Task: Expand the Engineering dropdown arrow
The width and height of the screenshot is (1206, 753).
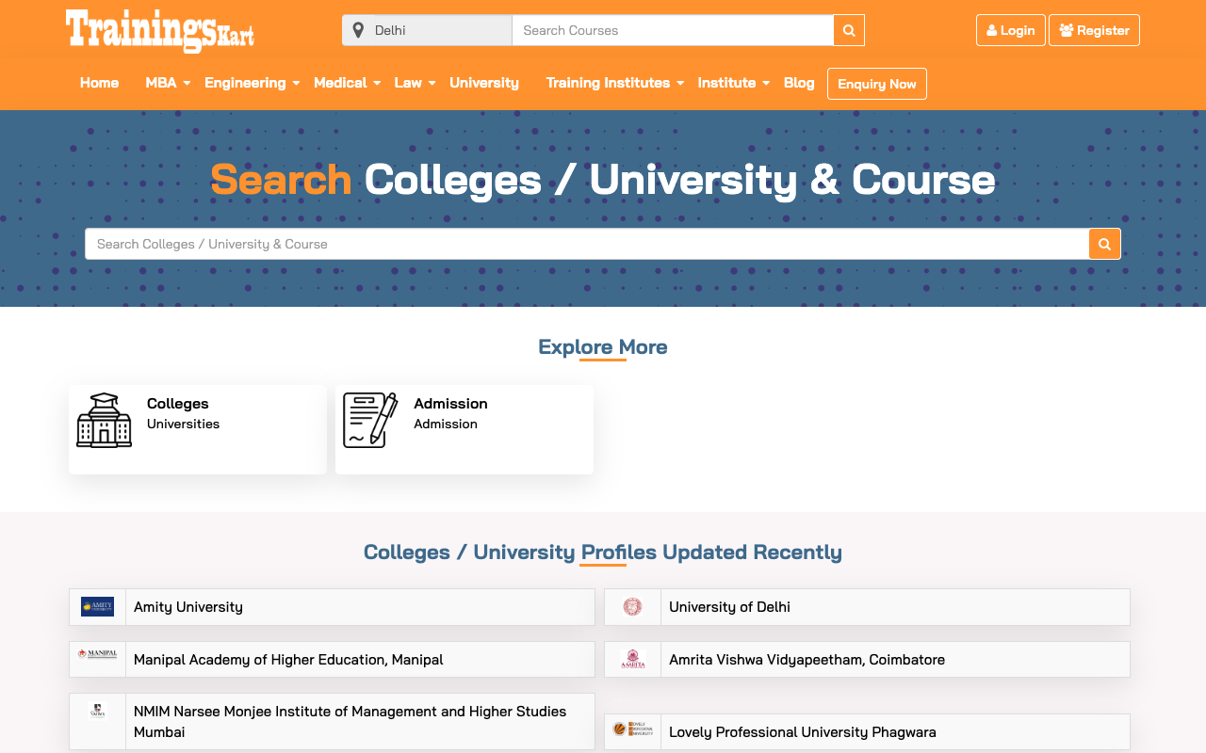Action: pyautogui.click(x=296, y=83)
